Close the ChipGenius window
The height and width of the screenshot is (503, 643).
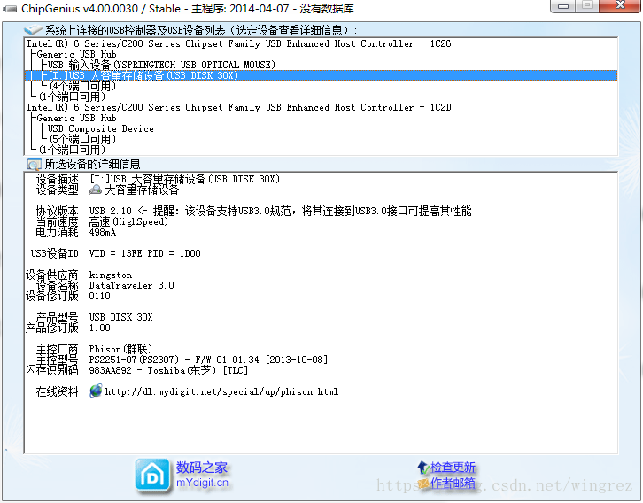pyautogui.click(x=620, y=5)
